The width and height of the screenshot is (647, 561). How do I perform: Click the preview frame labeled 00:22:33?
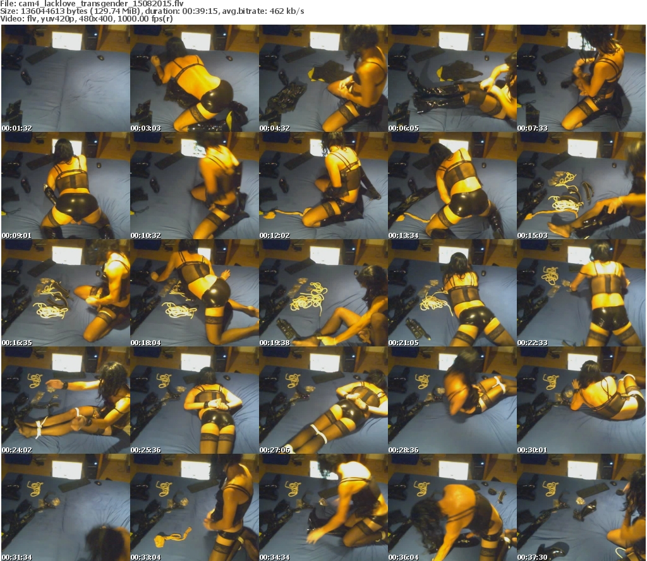(x=581, y=293)
